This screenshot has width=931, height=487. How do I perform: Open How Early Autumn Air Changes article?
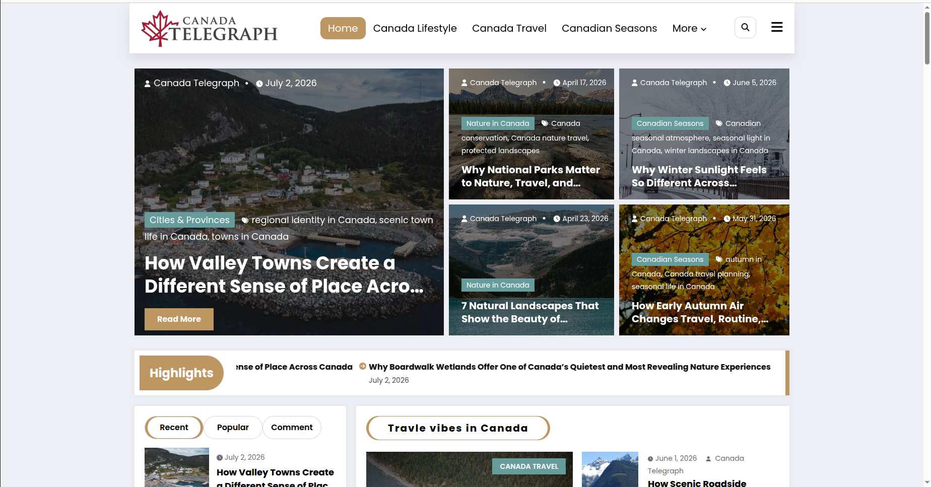pyautogui.click(x=700, y=312)
